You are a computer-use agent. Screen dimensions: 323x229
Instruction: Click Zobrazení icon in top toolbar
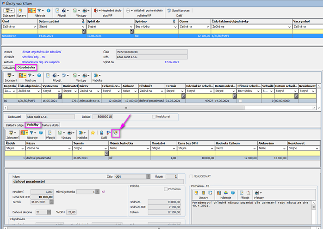(8, 10)
